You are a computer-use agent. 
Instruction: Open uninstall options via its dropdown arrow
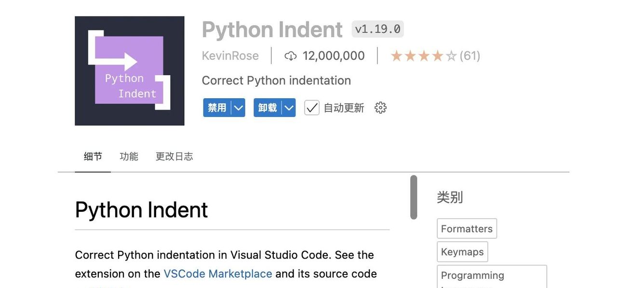tap(289, 107)
